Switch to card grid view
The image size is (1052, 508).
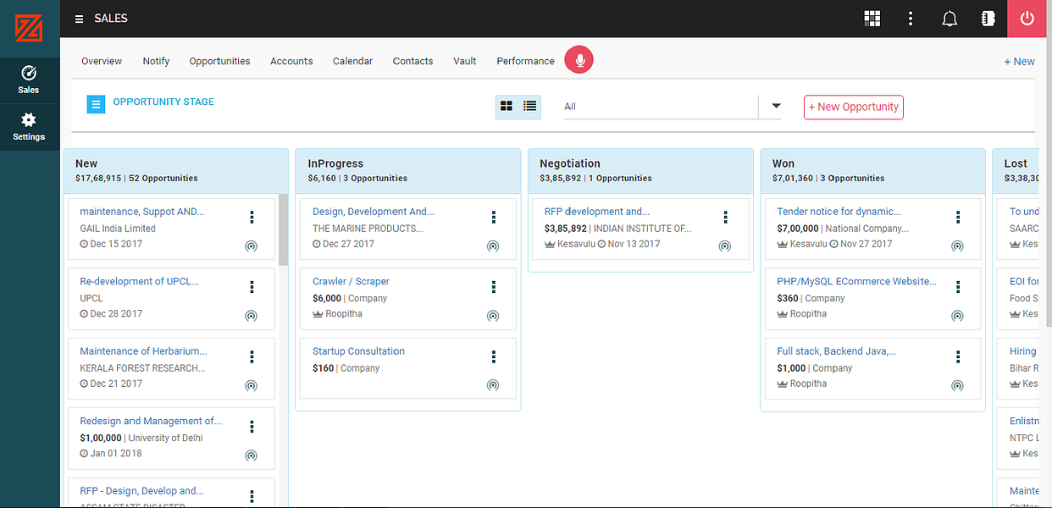click(x=507, y=106)
